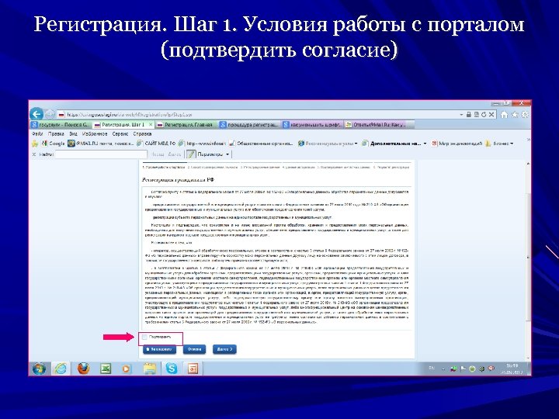The image size is (559, 419).
Task: Click the system tray clock
Action: [512, 369]
